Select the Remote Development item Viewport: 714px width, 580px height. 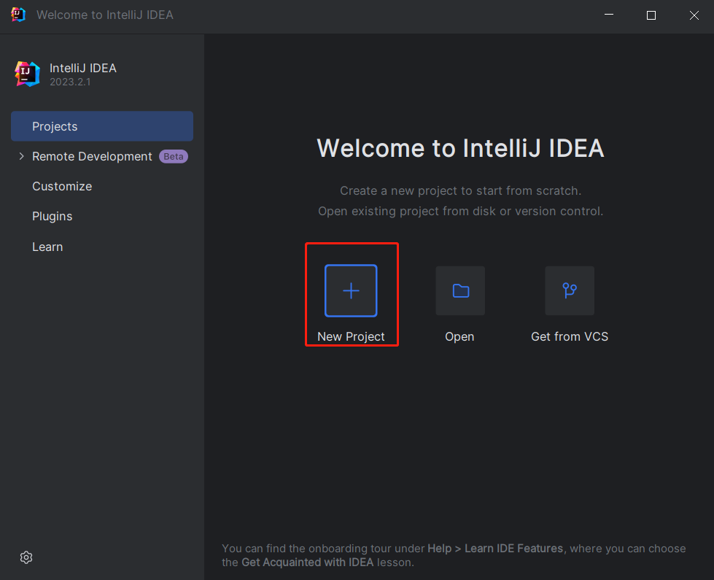[92, 156]
